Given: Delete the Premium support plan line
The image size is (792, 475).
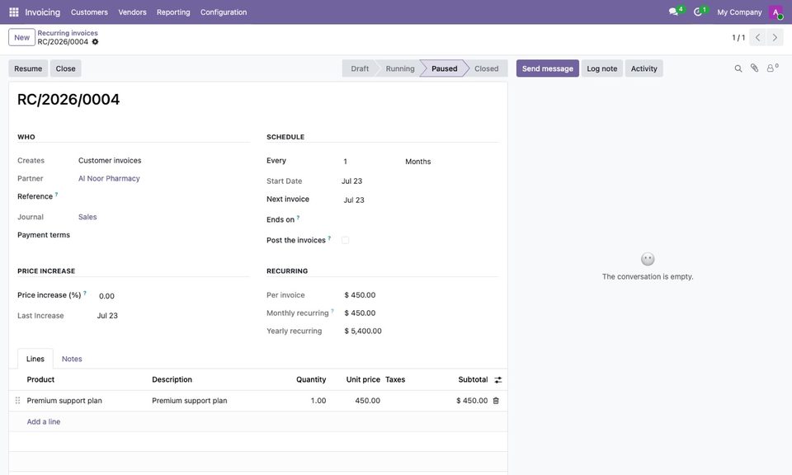Looking at the screenshot, I should click(x=496, y=401).
